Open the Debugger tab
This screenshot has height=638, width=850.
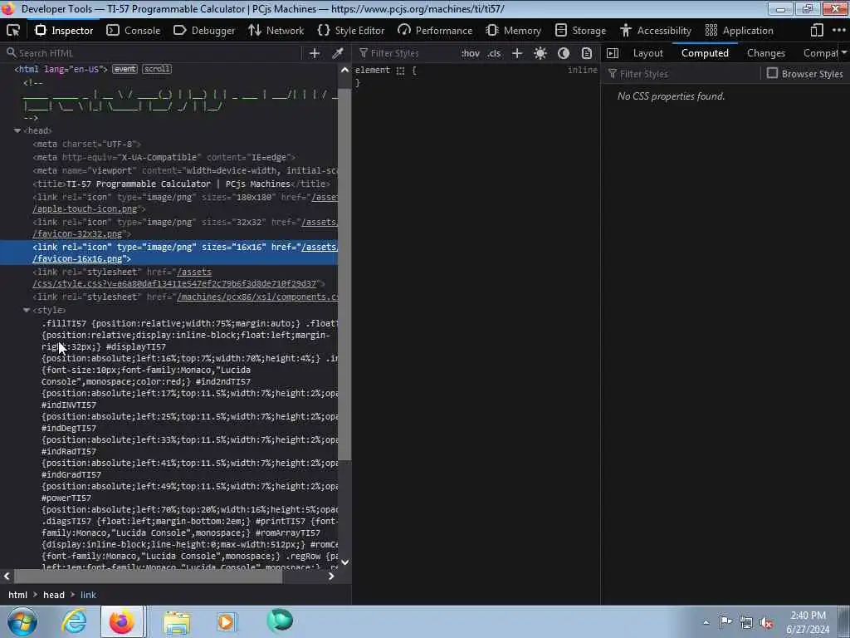pyautogui.click(x=204, y=31)
